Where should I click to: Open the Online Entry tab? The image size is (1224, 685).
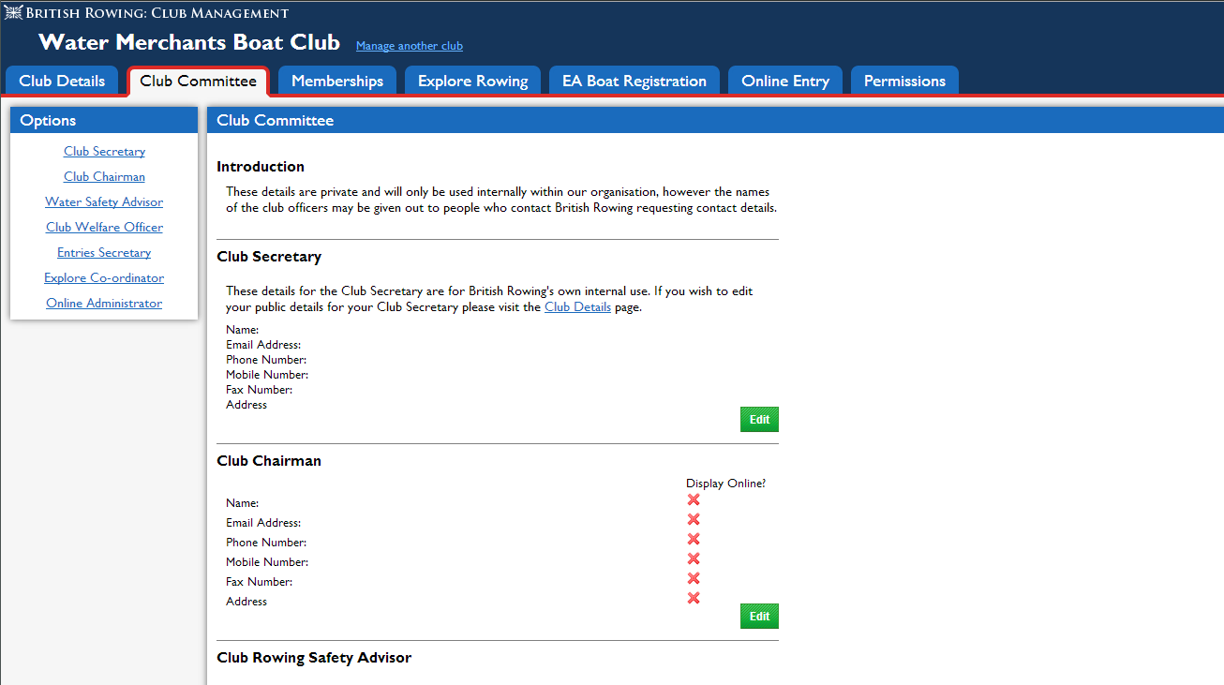(785, 81)
